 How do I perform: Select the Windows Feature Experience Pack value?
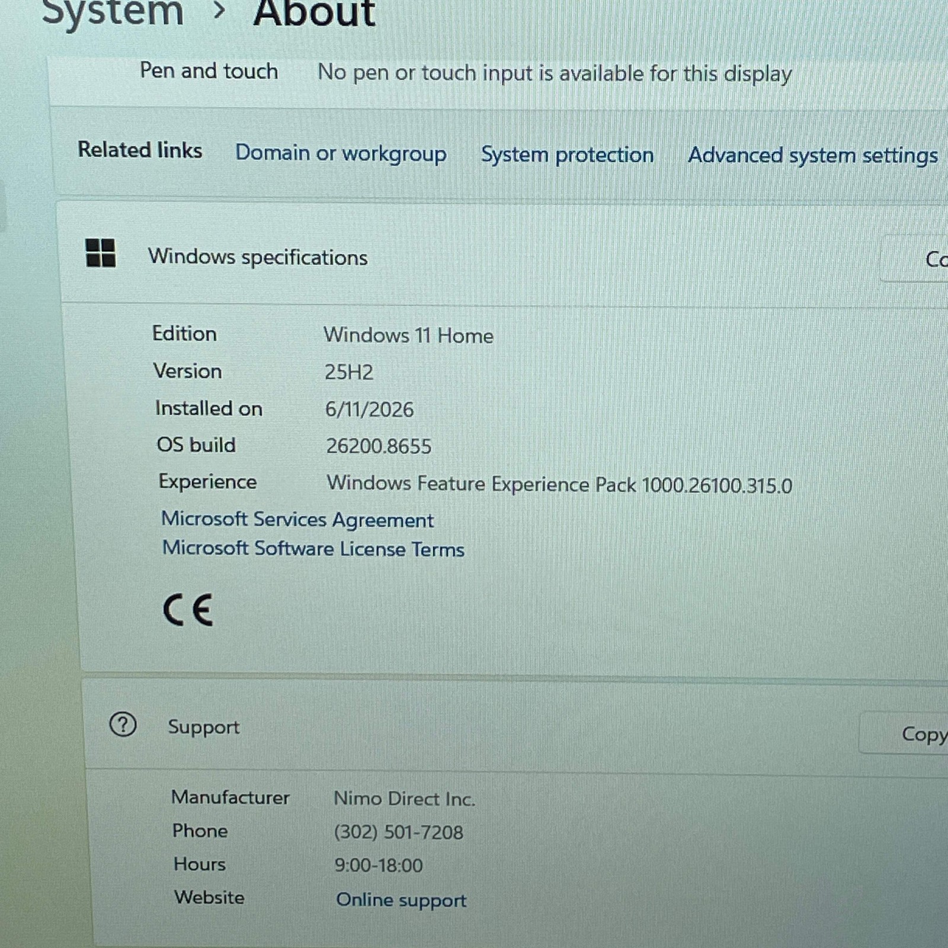(x=559, y=485)
